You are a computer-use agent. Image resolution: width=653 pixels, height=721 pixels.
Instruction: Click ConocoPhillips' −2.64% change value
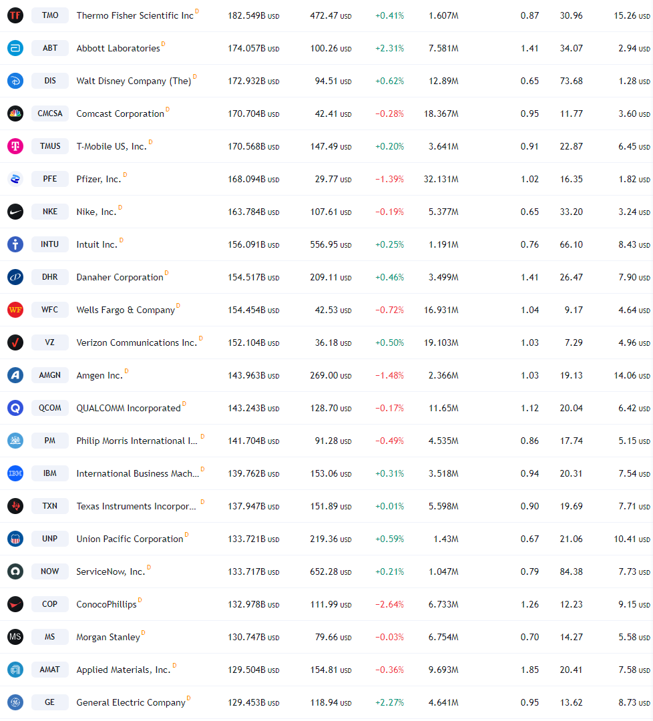389,604
